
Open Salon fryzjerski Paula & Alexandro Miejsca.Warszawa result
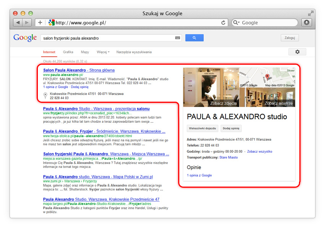point(106,154)
